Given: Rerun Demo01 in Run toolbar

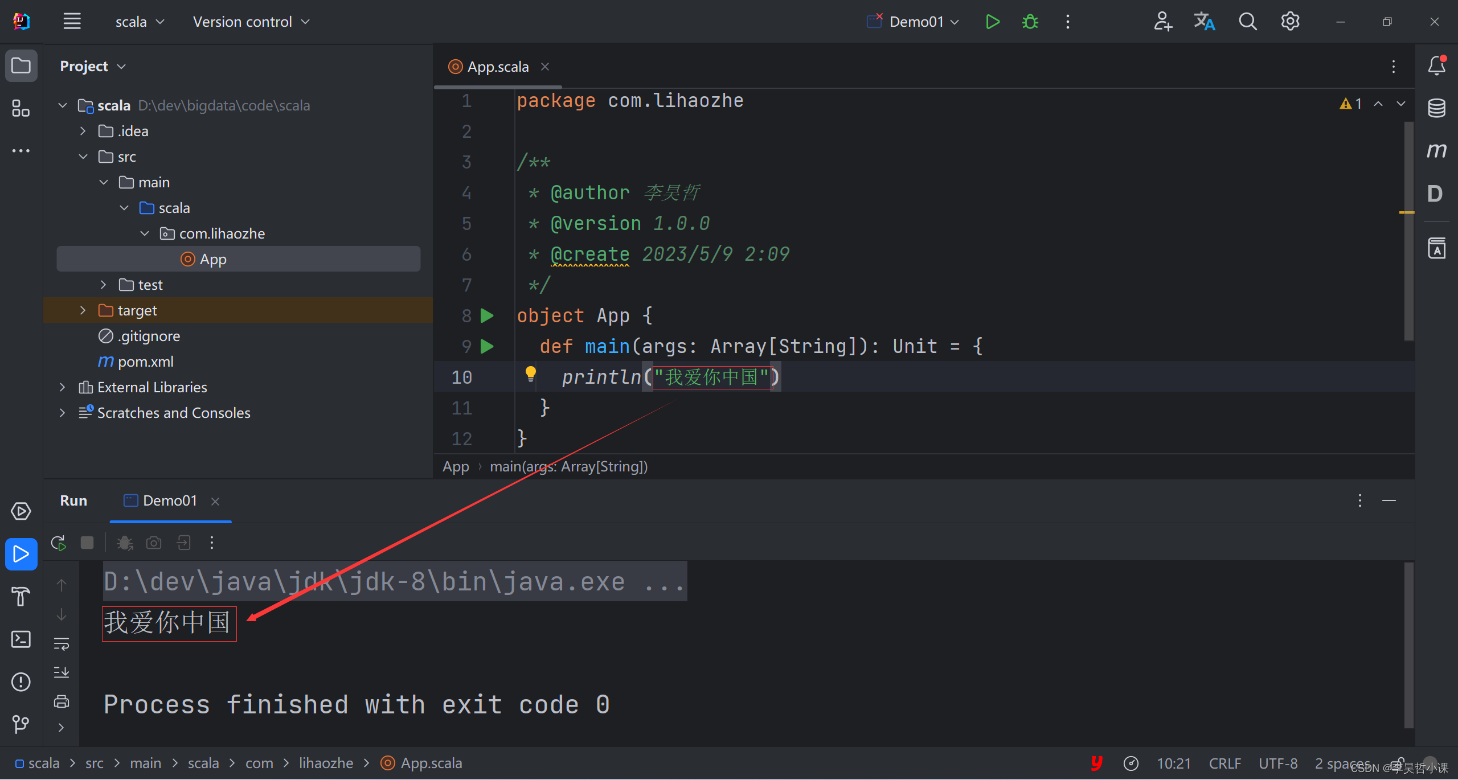Looking at the screenshot, I should point(59,543).
